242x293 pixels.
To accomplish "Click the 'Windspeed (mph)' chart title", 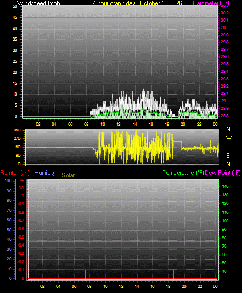I will tap(40, 3).
